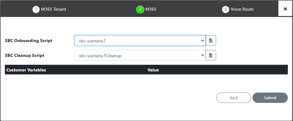Open the SBC Onboarding Script dropdown
The width and height of the screenshot is (293, 121).
pyautogui.click(x=140, y=41)
